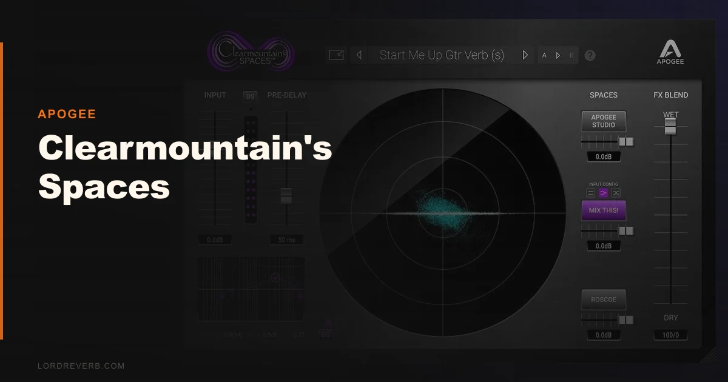This screenshot has width=728, height=382.
Task: Click the PRE-DELAY label
Action: (x=286, y=95)
